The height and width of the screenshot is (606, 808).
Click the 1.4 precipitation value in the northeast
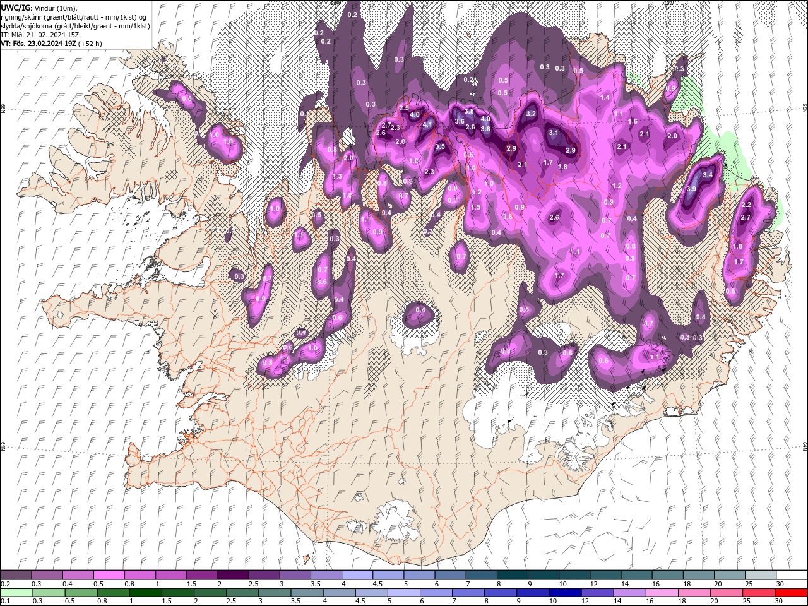point(605,97)
